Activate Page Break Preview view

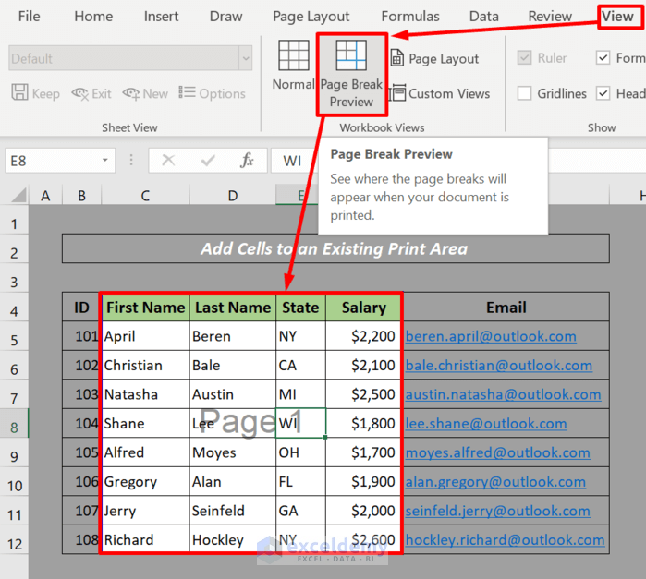pyautogui.click(x=351, y=74)
